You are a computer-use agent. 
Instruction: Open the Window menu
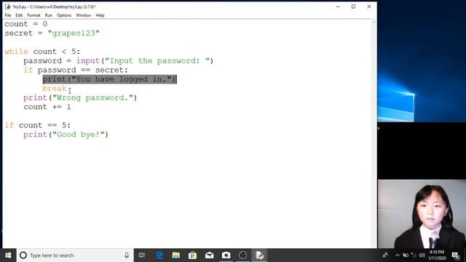pyautogui.click(x=83, y=15)
